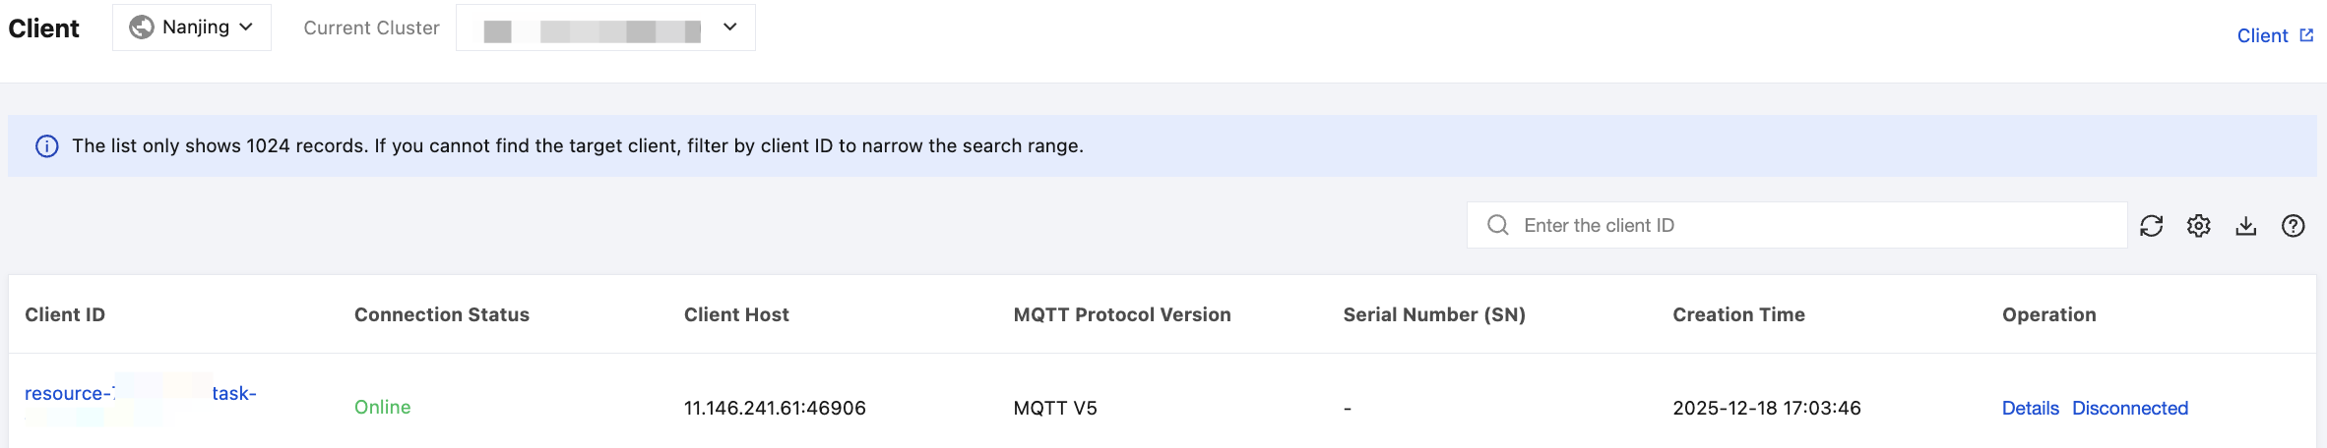Image resolution: width=2327 pixels, height=448 pixels.
Task: Click the Current Cluster dropdown arrow
Action: (x=729, y=28)
